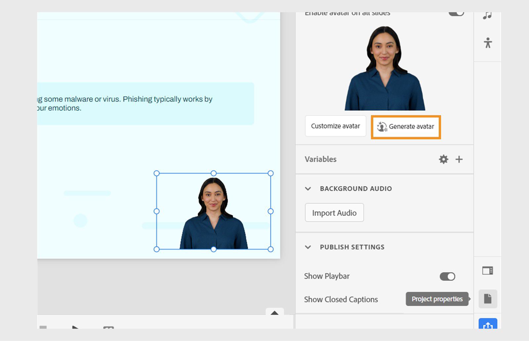Screen dimensions: 529x341
Task: Open project properties document icon
Action: pos(488,298)
